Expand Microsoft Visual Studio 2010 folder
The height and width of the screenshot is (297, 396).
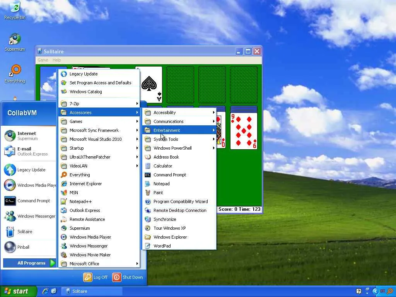[x=99, y=139]
